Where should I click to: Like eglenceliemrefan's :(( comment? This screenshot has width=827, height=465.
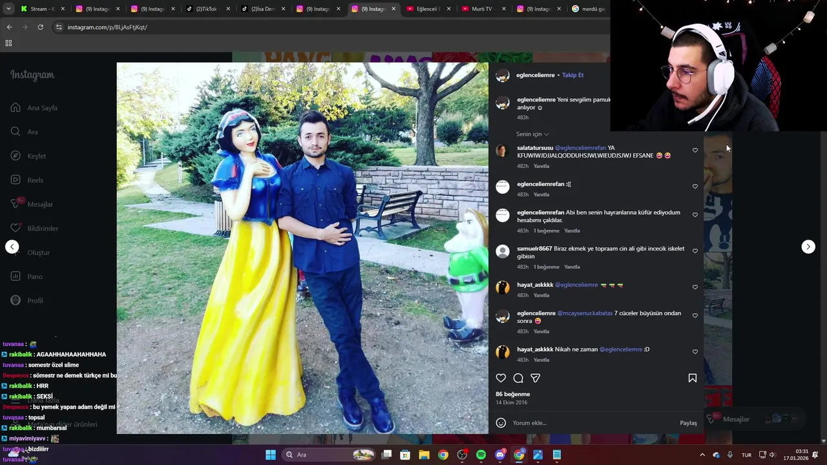695,187
